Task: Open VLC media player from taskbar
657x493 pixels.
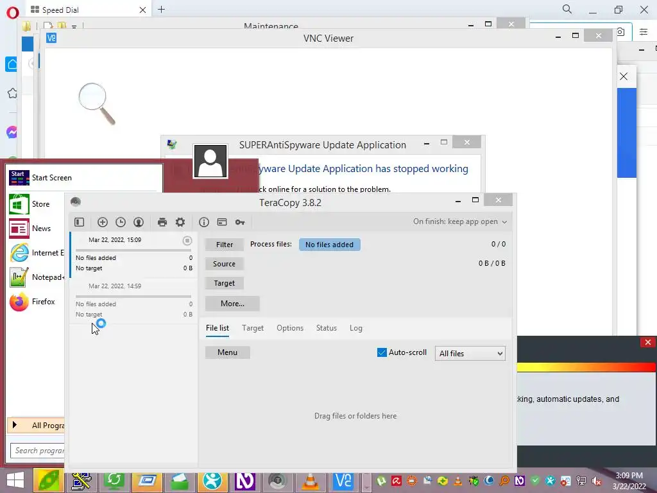Action: point(311,481)
